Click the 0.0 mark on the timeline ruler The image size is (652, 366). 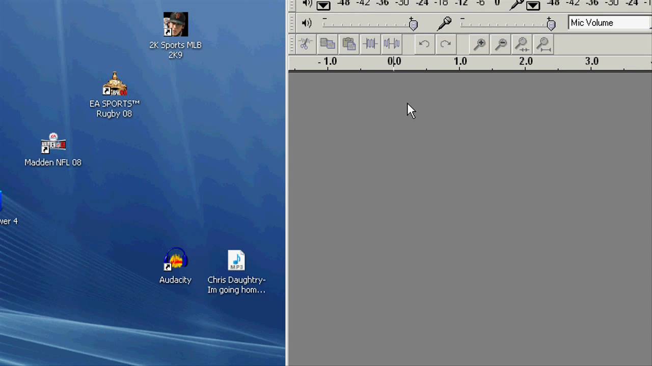pos(394,61)
